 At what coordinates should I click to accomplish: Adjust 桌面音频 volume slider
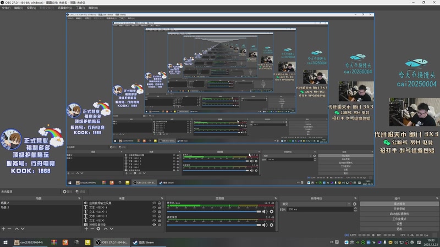[214, 225]
